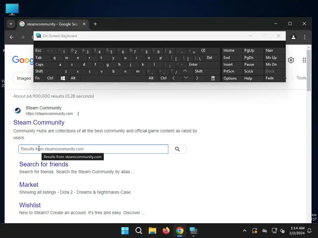Screen dimensions: 318x238
Task: Launch Firefox from taskbar
Action: 166,231
